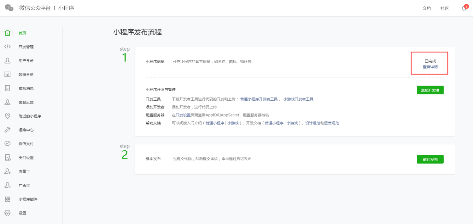Click the 附近的小程序 location pin icon
Screen dimensions: 473x224
(x=8, y=116)
